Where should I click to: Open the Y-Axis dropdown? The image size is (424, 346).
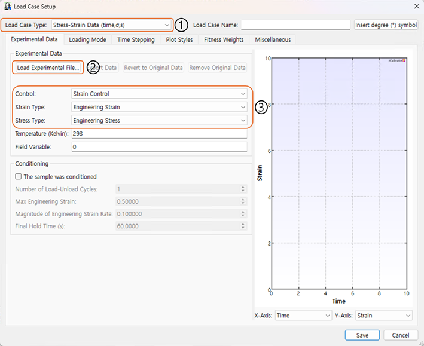point(383,315)
